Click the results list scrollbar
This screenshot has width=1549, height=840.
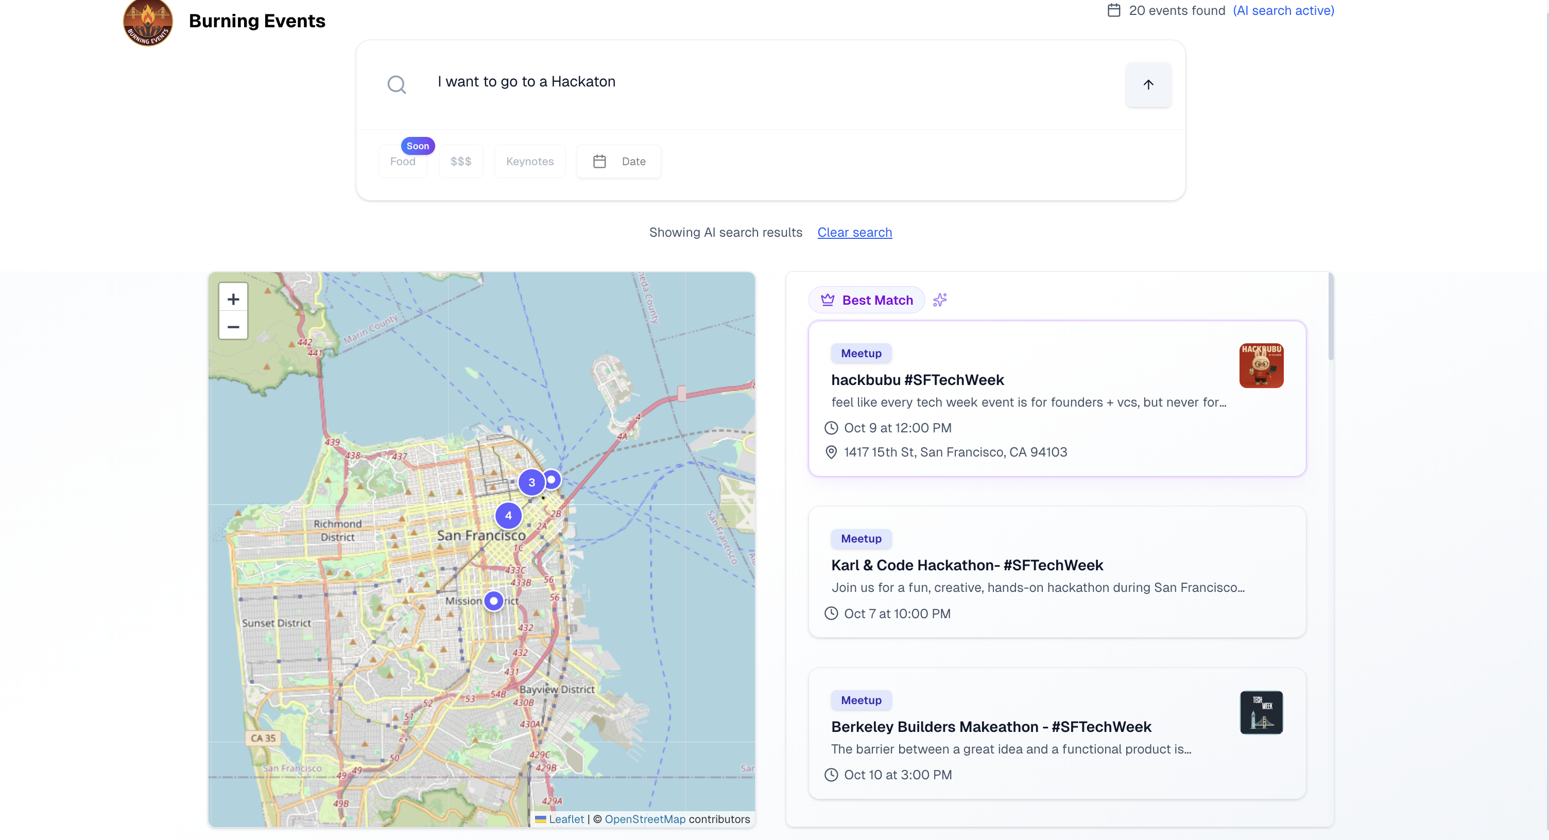point(1331,317)
